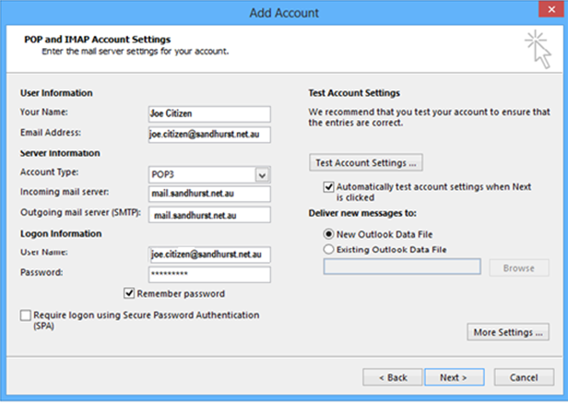
Task: Click the 'Test Account Settings' heading text
Action: [x=354, y=93]
